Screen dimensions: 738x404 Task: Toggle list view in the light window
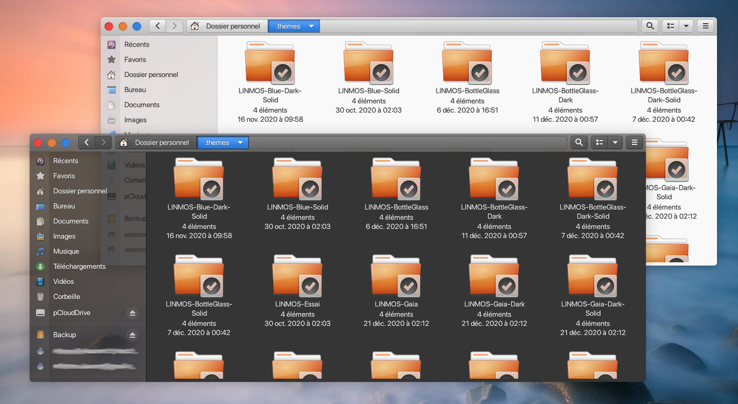[670, 26]
